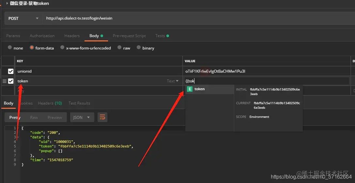Choose x-www-form-urlencoded body type
This screenshot has height=183, width=355.
point(62,48)
